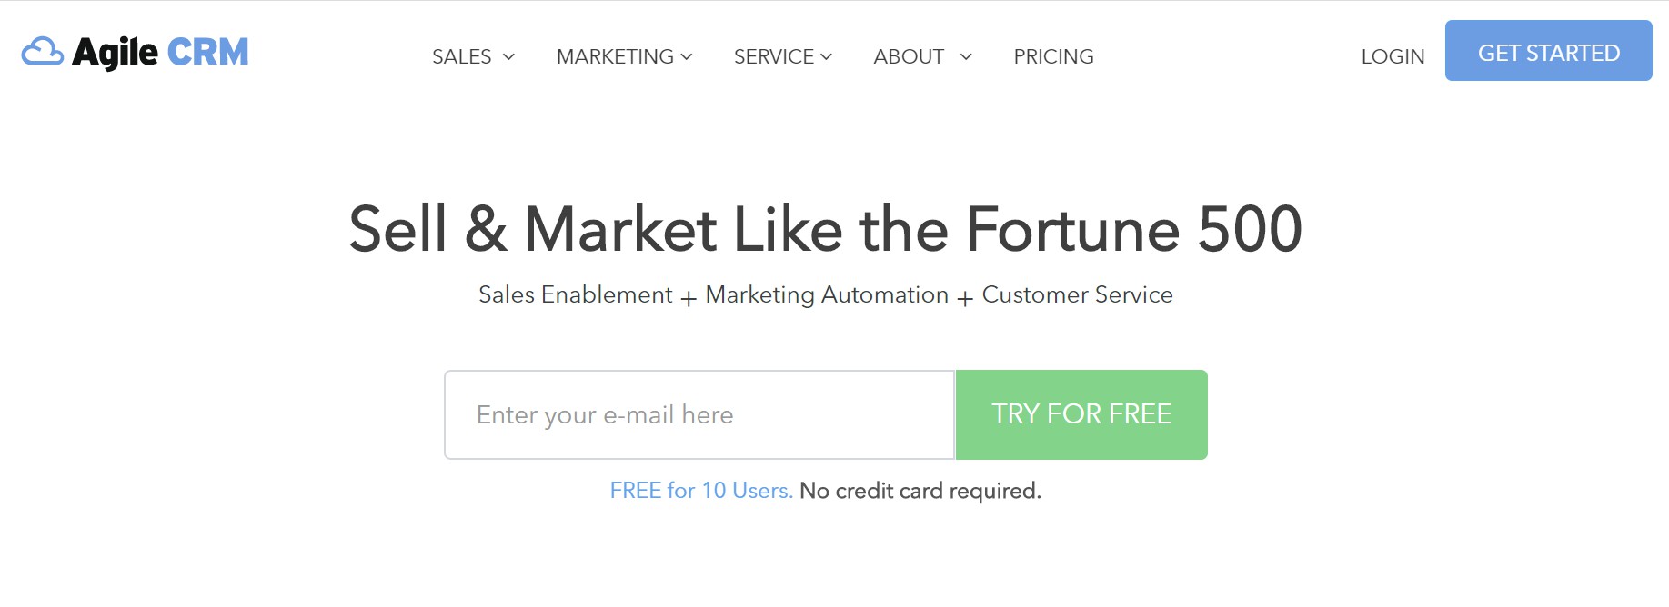Click the No credit card required text
Image resolution: width=1669 pixels, height=607 pixels.
coord(920,492)
